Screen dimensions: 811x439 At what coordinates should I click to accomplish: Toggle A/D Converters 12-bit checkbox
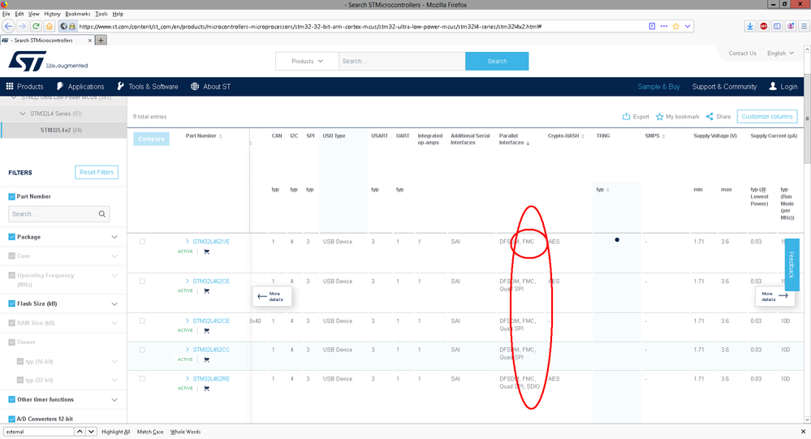[x=12, y=419]
